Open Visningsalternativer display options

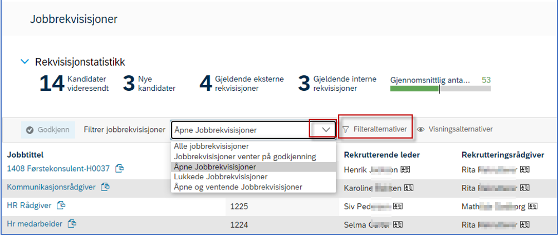(x=455, y=129)
